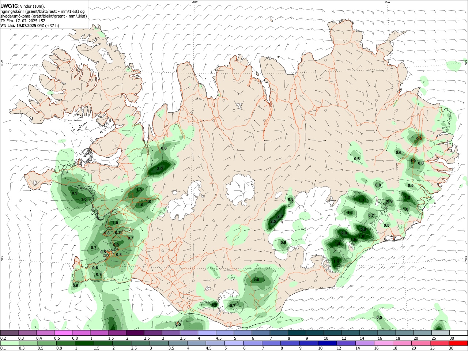The width and height of the screenshot is (468, 351).
Task: Select the 66N label on the left border
Action: click(1, 63)
